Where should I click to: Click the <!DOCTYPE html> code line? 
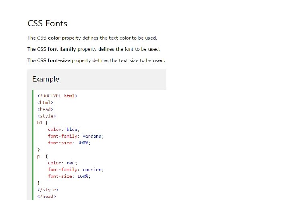click(57, 96)
